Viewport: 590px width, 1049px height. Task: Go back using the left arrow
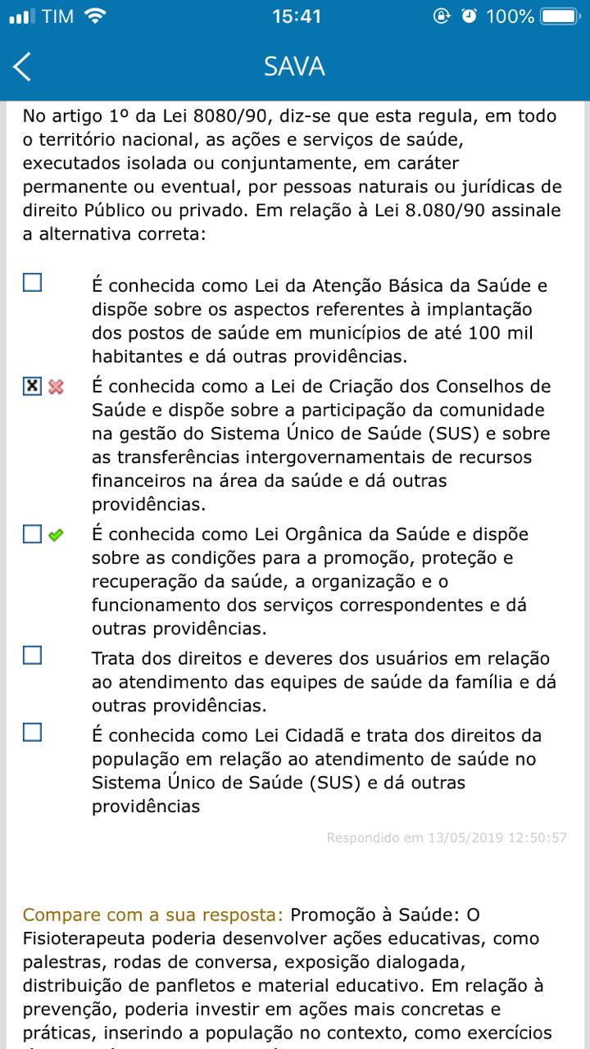pyautogui.click(x=23, y=66)
